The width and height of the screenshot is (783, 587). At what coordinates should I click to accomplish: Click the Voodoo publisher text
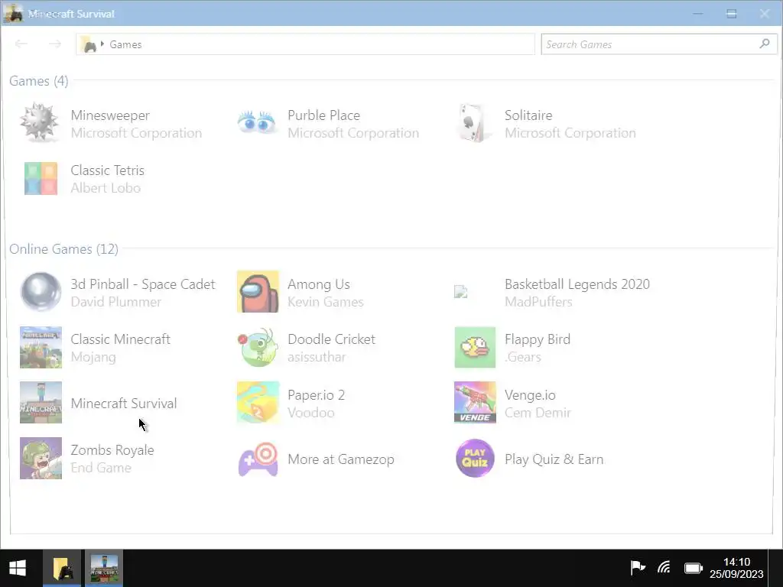click(x=311, y=412)
